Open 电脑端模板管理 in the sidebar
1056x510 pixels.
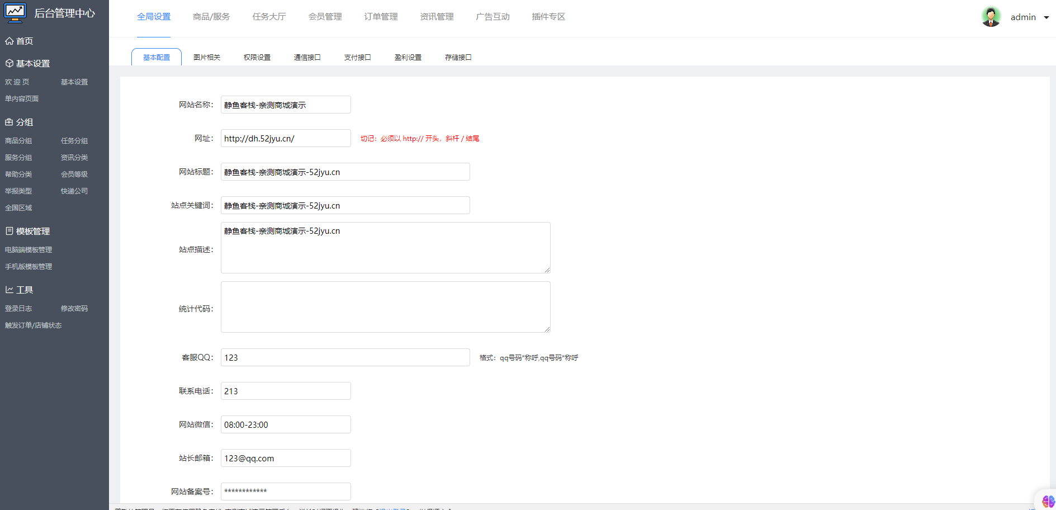[29, 249]
